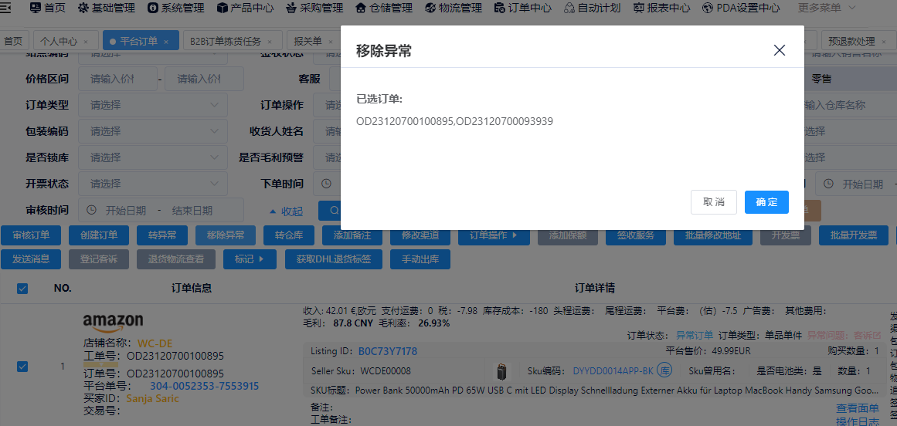
Task: Switch to the 报关单 tab
Action: point(307,41)
